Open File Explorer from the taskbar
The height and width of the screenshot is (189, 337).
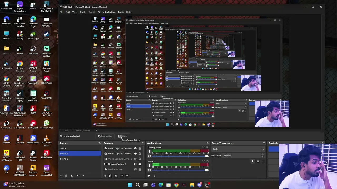tap(192, 185)
